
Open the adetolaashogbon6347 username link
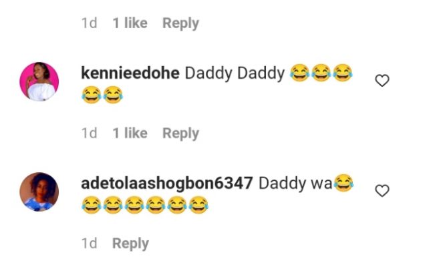click(x=167, y=184)
